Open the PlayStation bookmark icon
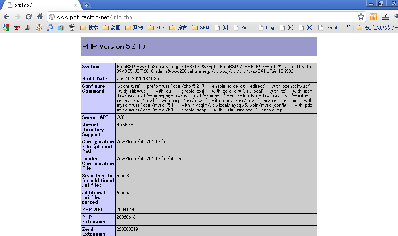Image resolution: width=398 pixels, height=236 pixels. coord(28,28)
